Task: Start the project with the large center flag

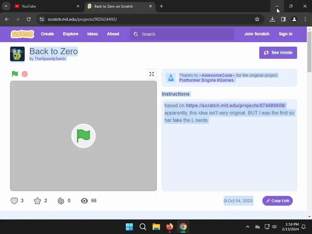Action: click(x=83, y=136)
